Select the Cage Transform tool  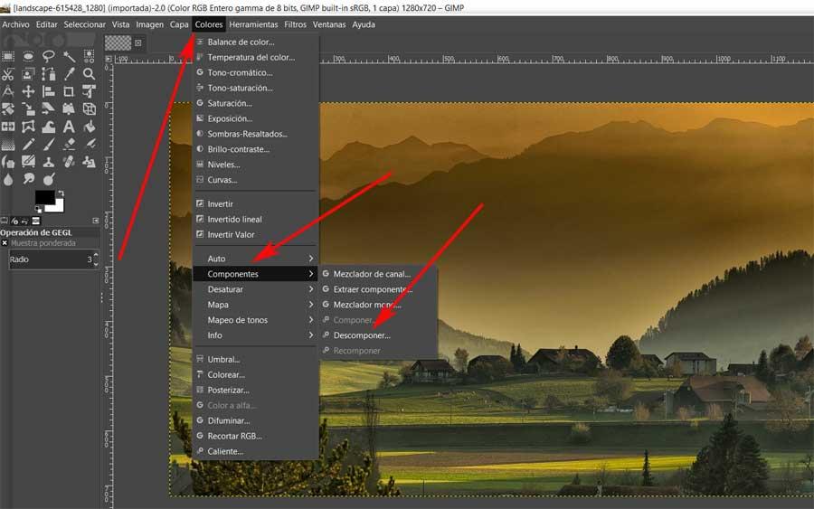coord(28,127)
